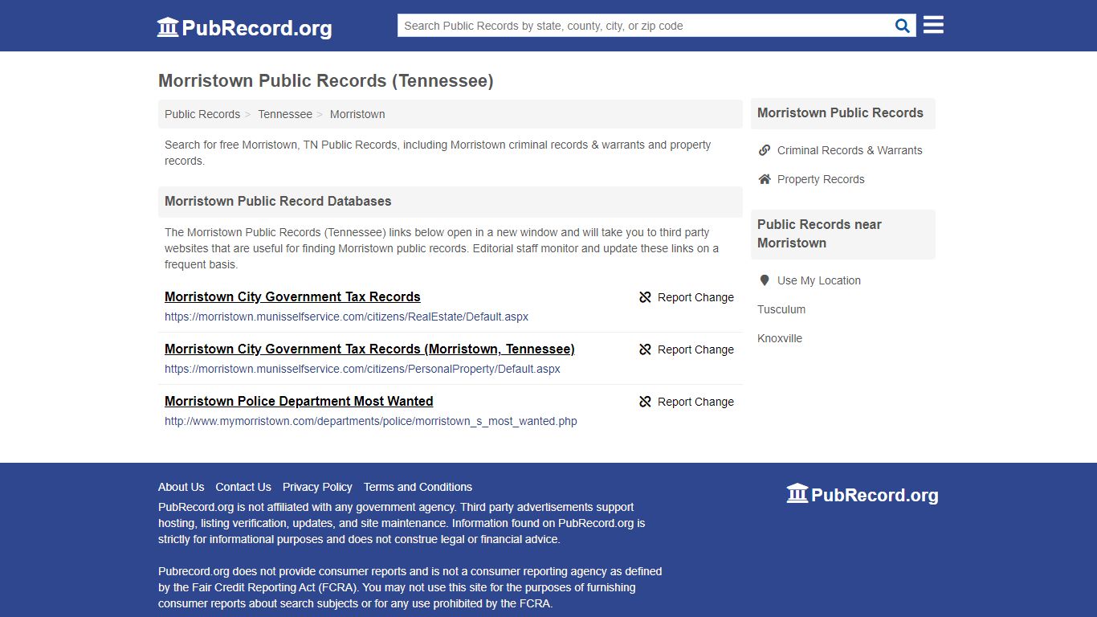Click the PersonalProperty/Default.aspx URL
Screen dimensions: 1097x617
point(362,369)
